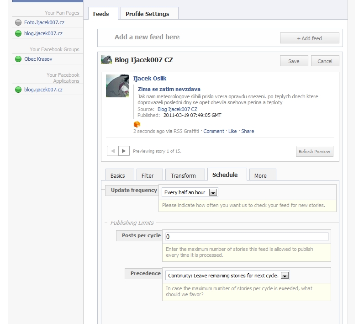Click Ijacek Oslik profile avatar
Screen dimensions: 359x324
coord(117,86)
